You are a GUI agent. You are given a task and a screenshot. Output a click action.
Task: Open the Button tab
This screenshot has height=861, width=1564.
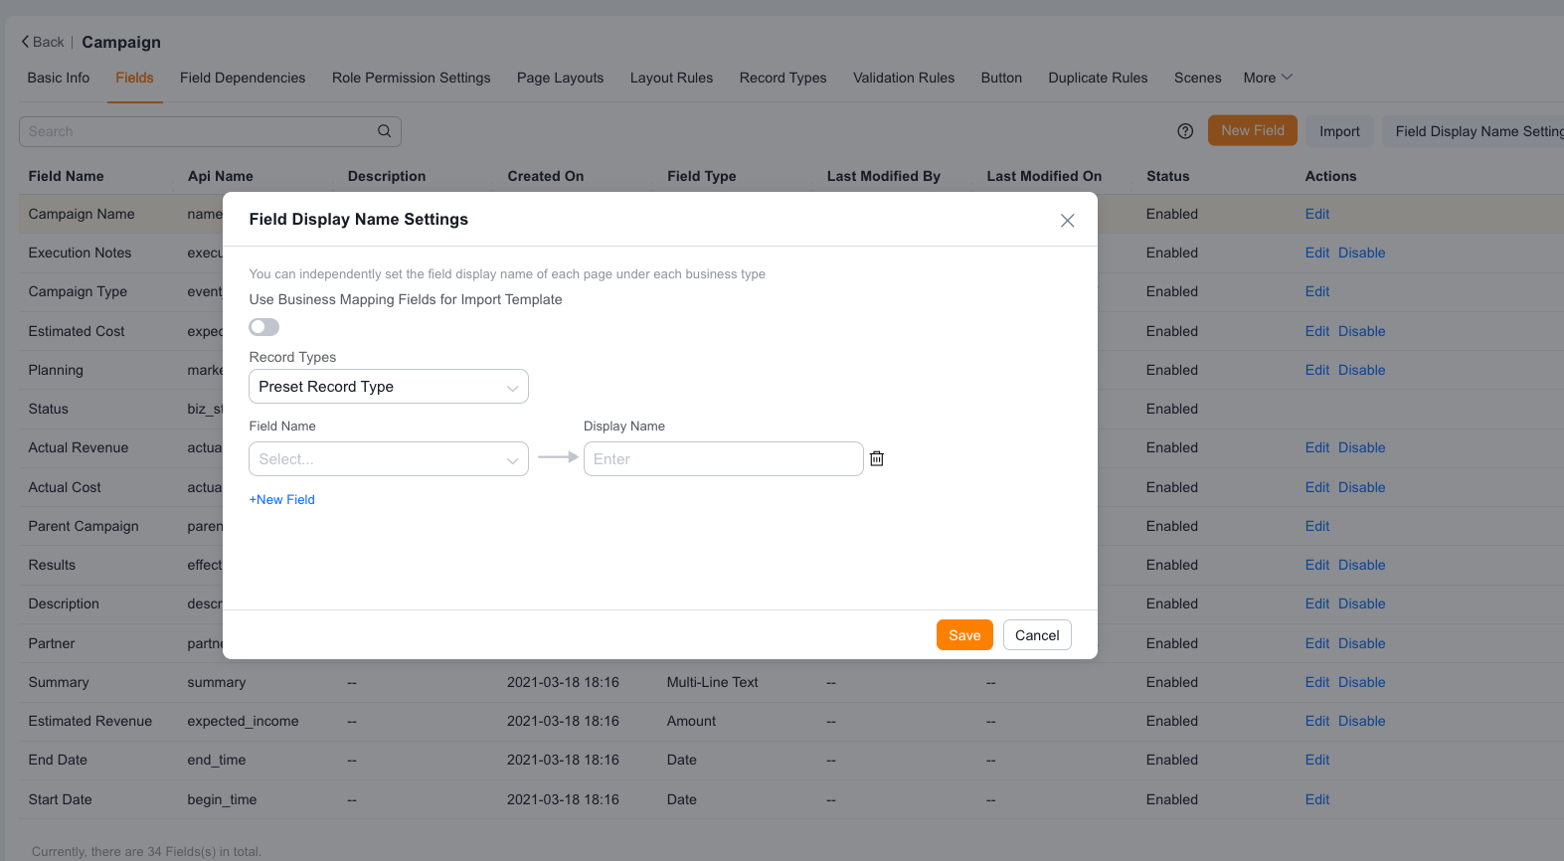point(1001,78)
